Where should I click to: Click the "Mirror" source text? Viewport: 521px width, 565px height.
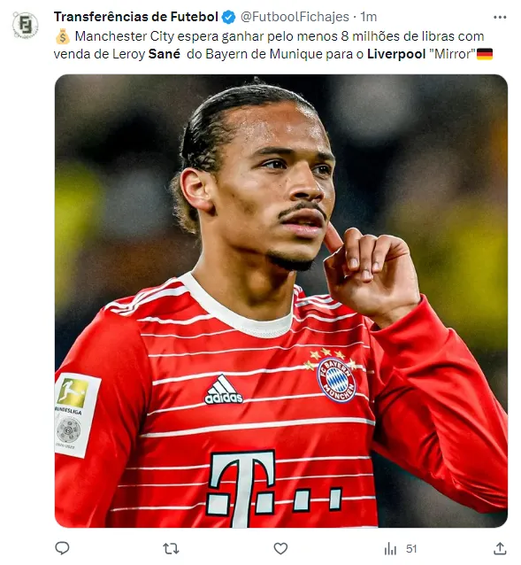click(452, 54)
